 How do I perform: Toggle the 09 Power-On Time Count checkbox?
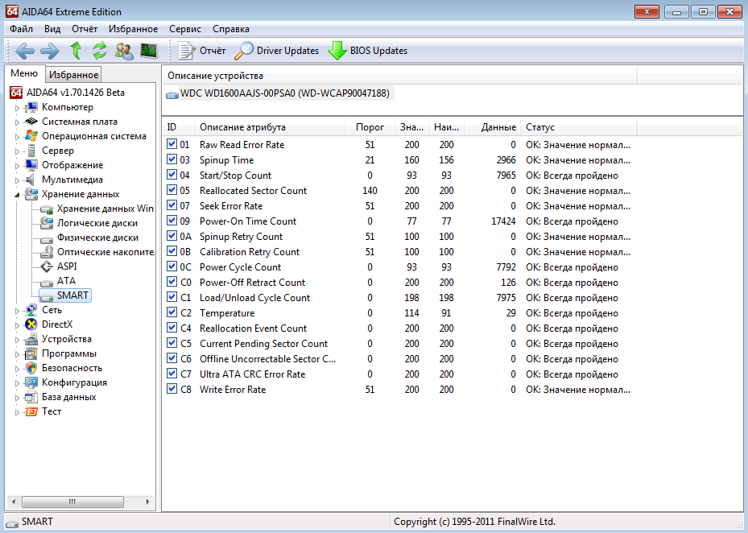[172, 221]
